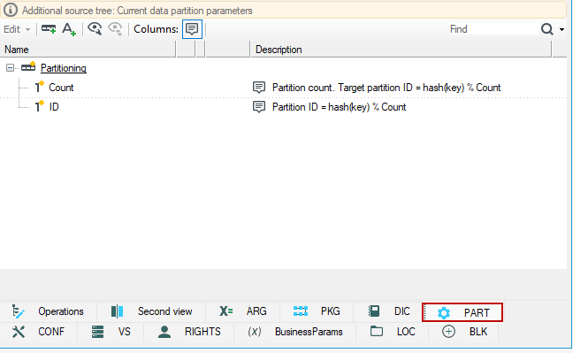Click the Description column header

click(401, 50)
